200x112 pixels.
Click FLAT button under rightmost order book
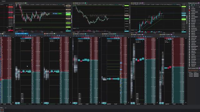click(x=174, y=104)
